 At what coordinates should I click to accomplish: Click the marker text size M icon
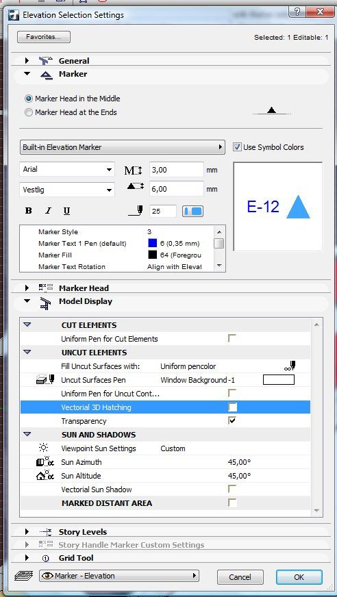(x=134, y=170)
